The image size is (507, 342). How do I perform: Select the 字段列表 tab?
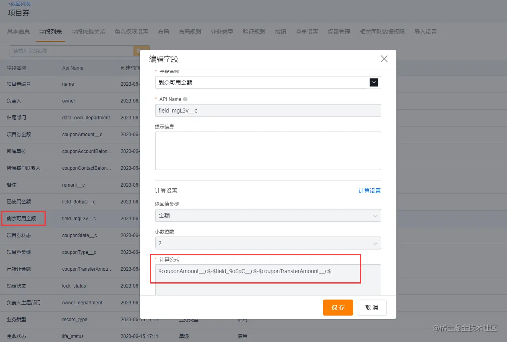pos(50,32)
